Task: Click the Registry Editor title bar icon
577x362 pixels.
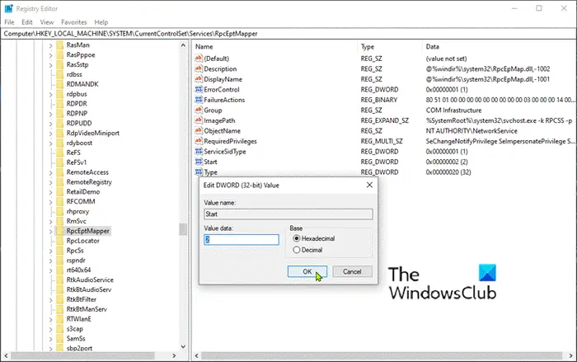Action: coord(8,8)
